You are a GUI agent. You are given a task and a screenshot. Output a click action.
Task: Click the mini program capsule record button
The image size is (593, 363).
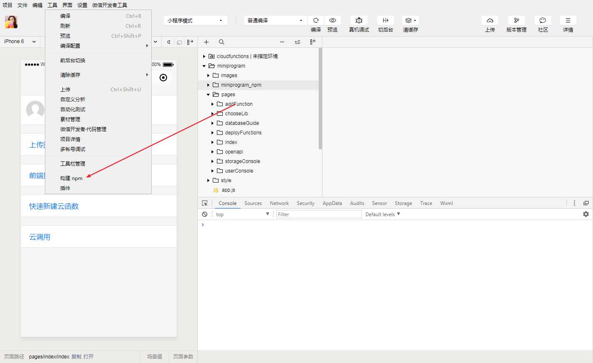[163, 78]
